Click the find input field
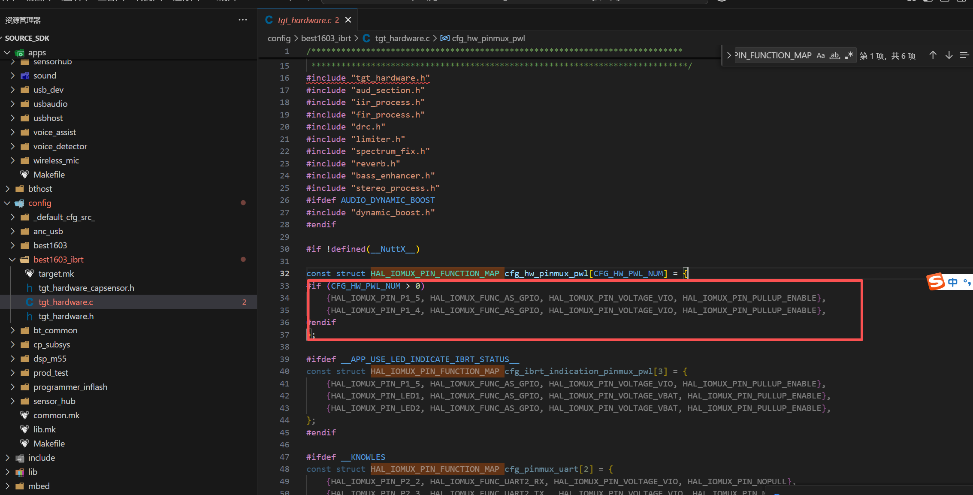This screenshot has width=973, height=495. (x=772, y=56)
